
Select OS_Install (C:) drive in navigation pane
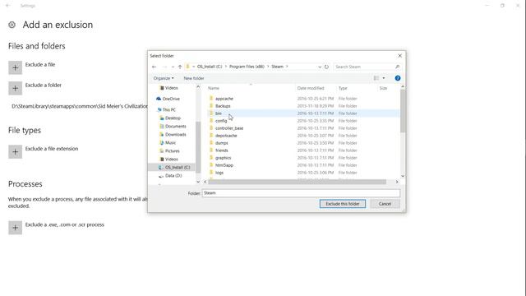(178, 167)
